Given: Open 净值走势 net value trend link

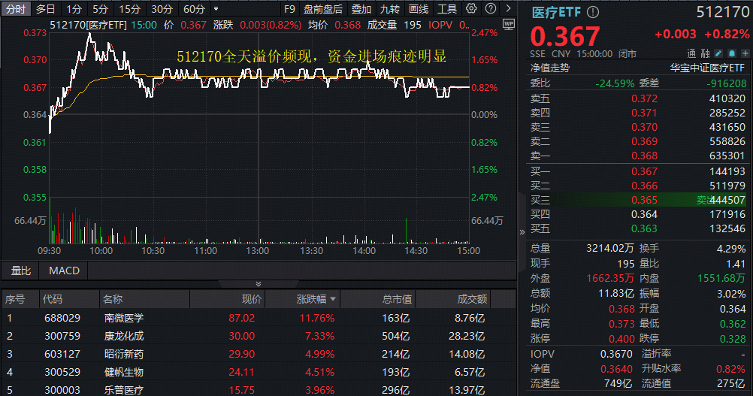Looking at the screenshot, I should point(550,68).
